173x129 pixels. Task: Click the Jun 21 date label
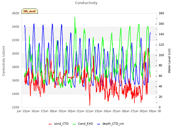[x=76, y=111]
